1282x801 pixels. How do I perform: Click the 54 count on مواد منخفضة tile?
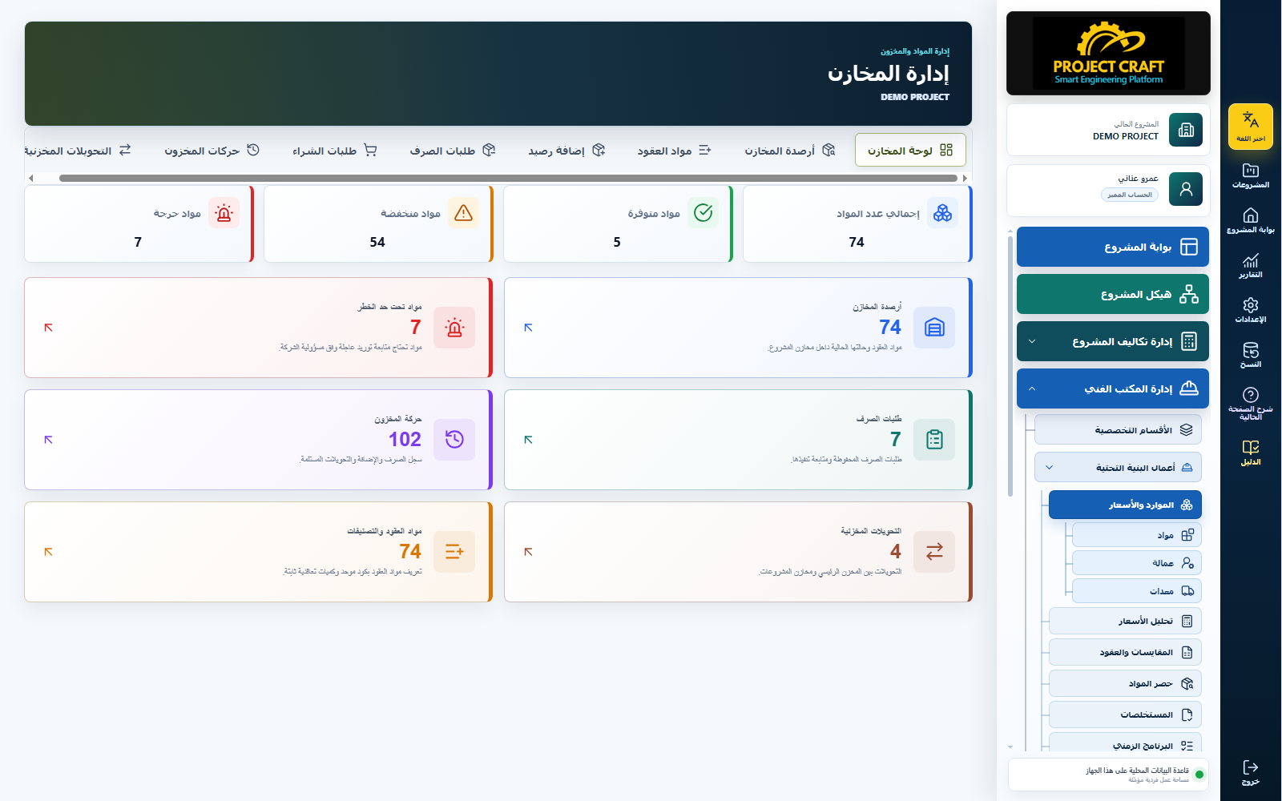(377, 242)
